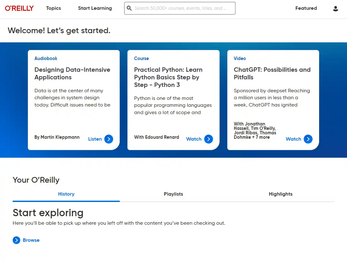Switch to the Playlists tab
This screenshot has height=262, width=347.
(173, 194)
